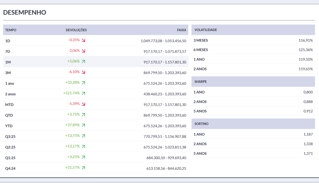The height and width of the screenshot is (183, 319).
Task: Click the red down arrow beside 3M return
Action: 83,72
